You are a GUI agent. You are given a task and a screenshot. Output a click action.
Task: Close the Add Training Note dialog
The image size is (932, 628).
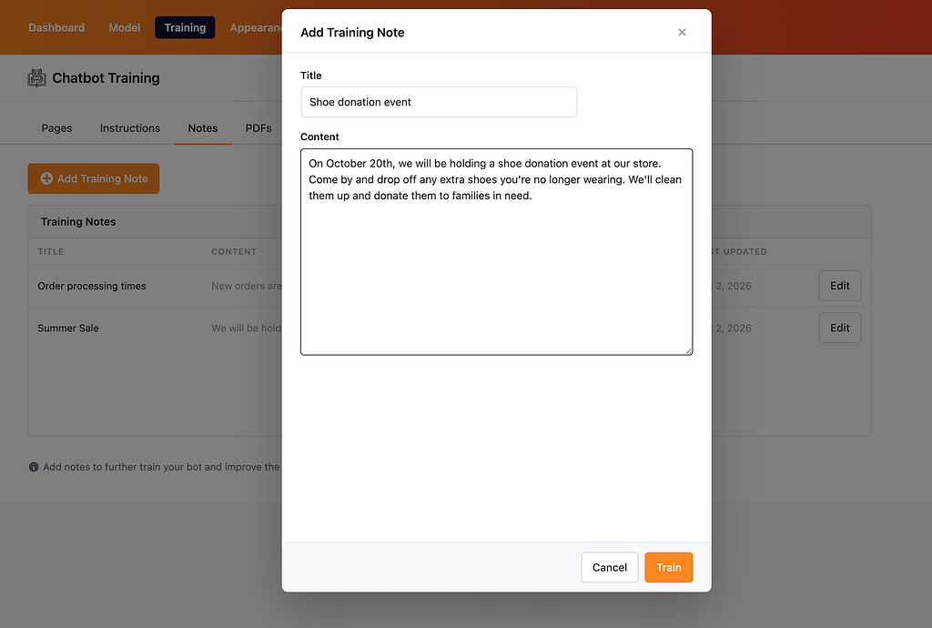click(682, 32)
